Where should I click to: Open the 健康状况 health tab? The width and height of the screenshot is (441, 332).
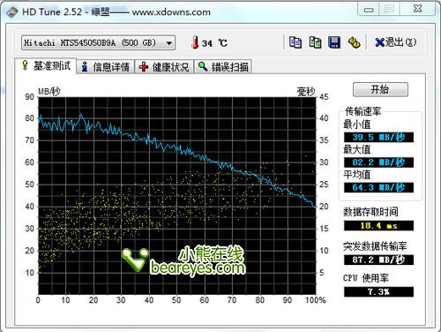(x=164, y=67)
